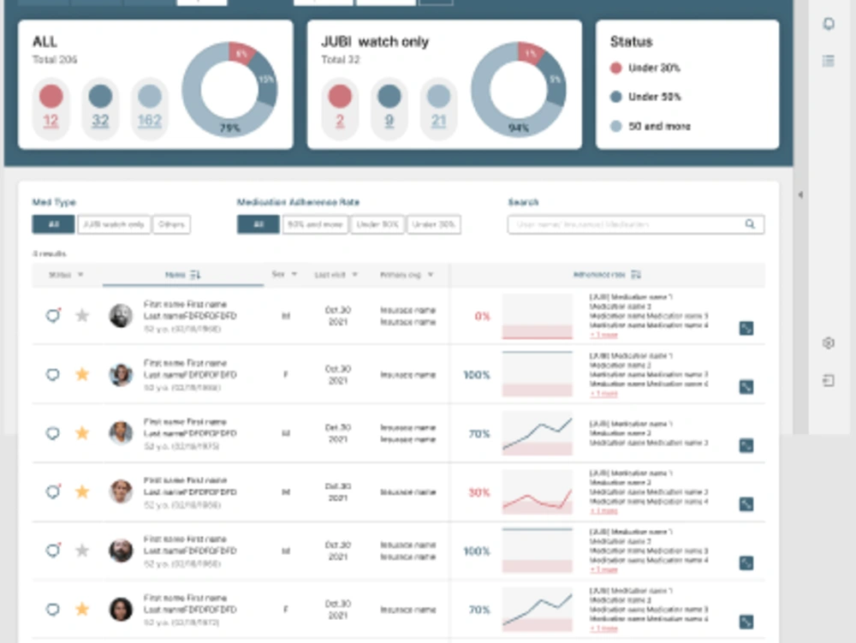This screenshot has height=643, width=856.
Task: Collapse the right sidebar arrow handle
Action: pyautogui.click(x=800, y=194)
